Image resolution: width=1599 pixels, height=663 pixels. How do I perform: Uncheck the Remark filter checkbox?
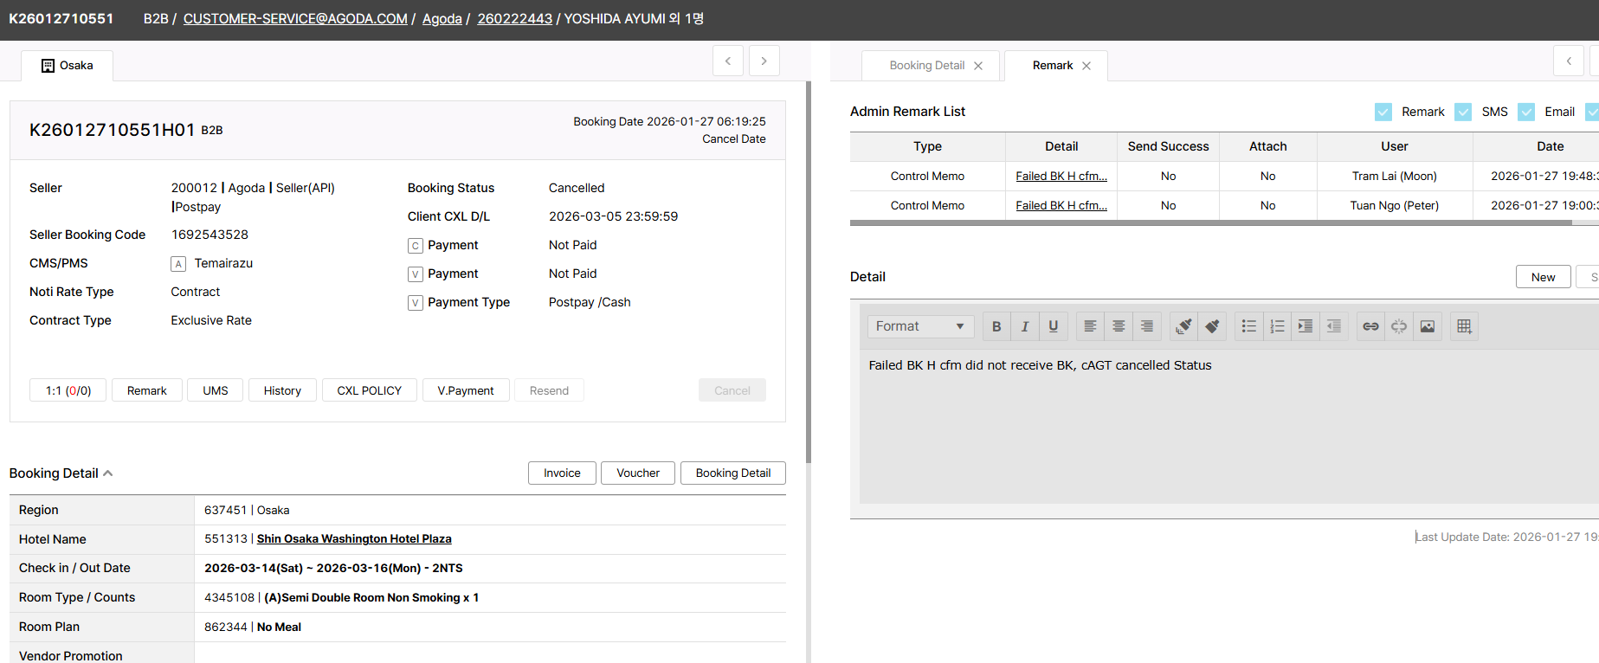[x=1383, y=112]
